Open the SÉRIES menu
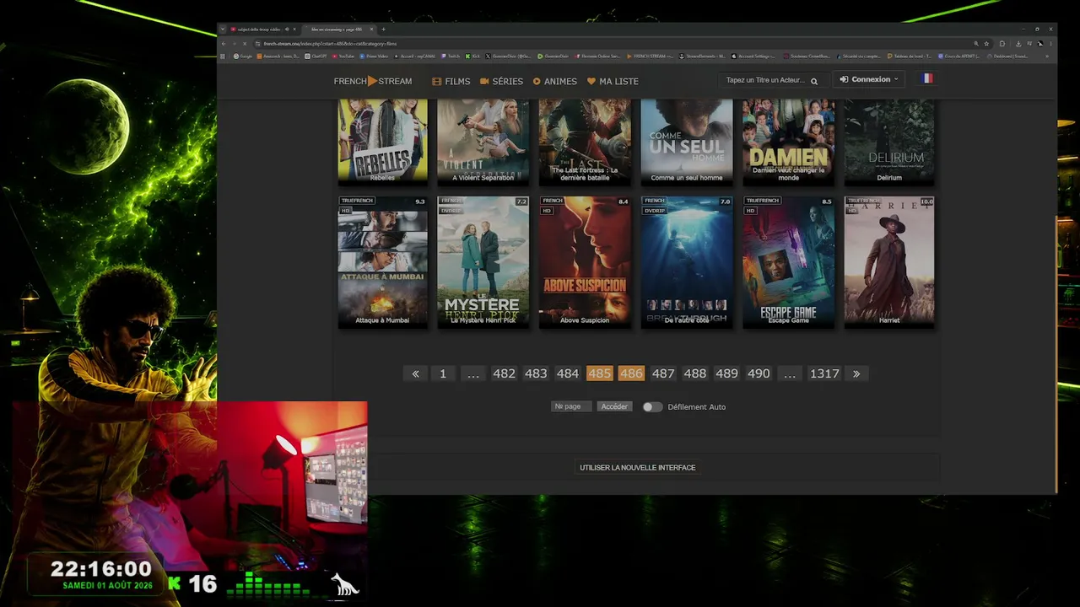 [501, 81]
